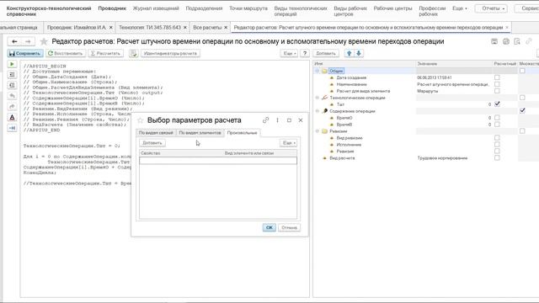This screenshot has height=303, width=539.
Task: Collapse the Ревизии tree node
Action: [318, 131]
